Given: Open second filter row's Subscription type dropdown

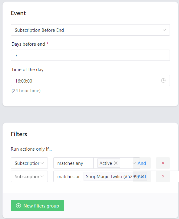Looking at the screenshot, I should pyautogui.click(x=29, y=176).
